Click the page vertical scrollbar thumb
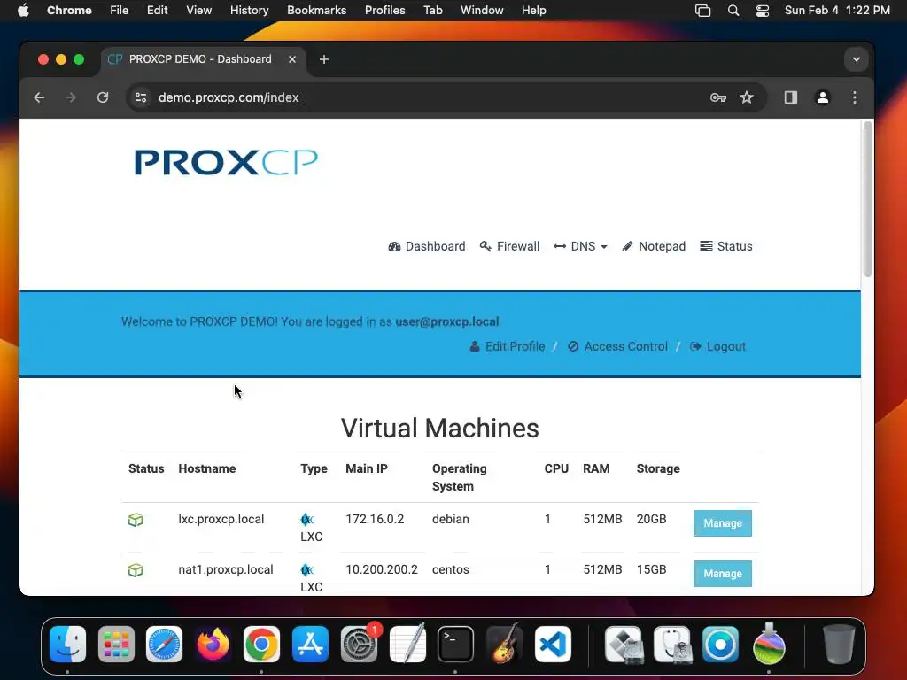Screen dimensions: 907x680 pyautogui.click(x=867, y=199)
